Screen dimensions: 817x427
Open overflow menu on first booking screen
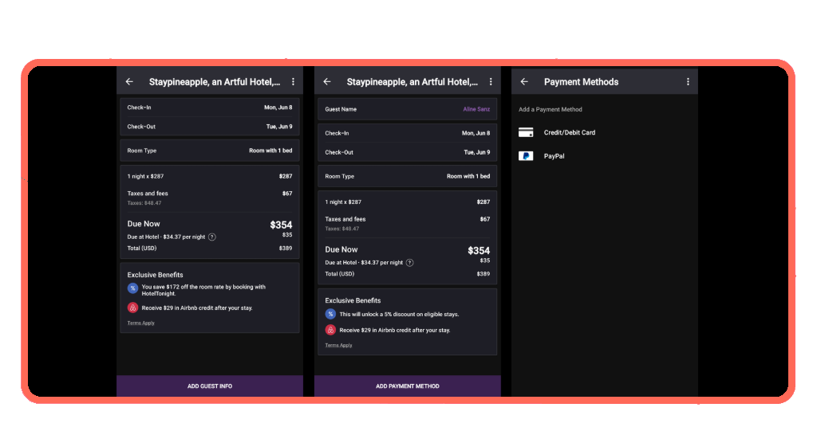click(294, 81)
